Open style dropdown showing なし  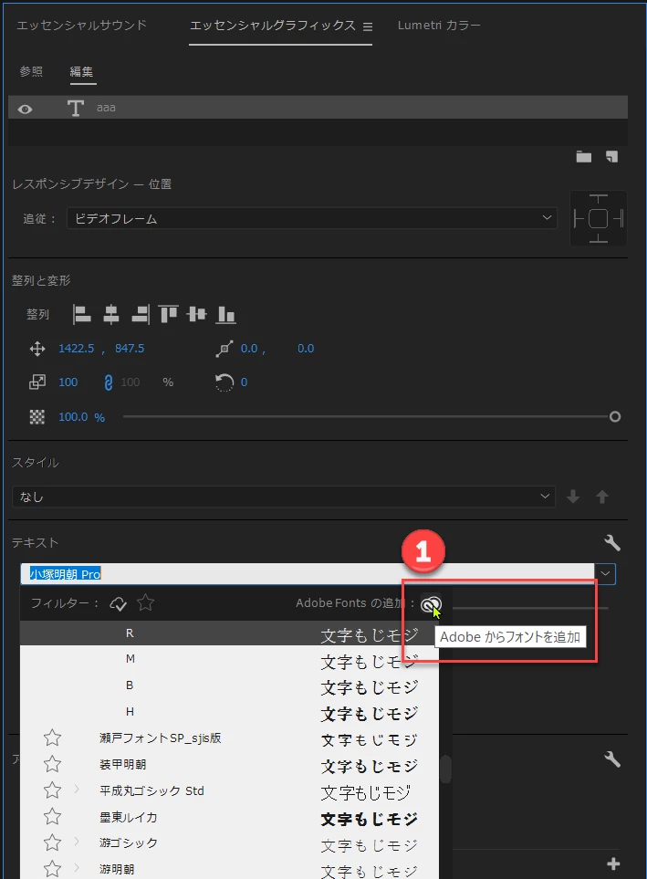[x=284, y=497]
